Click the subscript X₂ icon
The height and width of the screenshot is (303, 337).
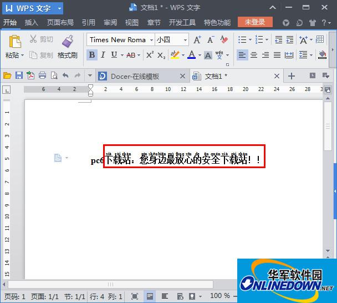[x=161, y=55]
